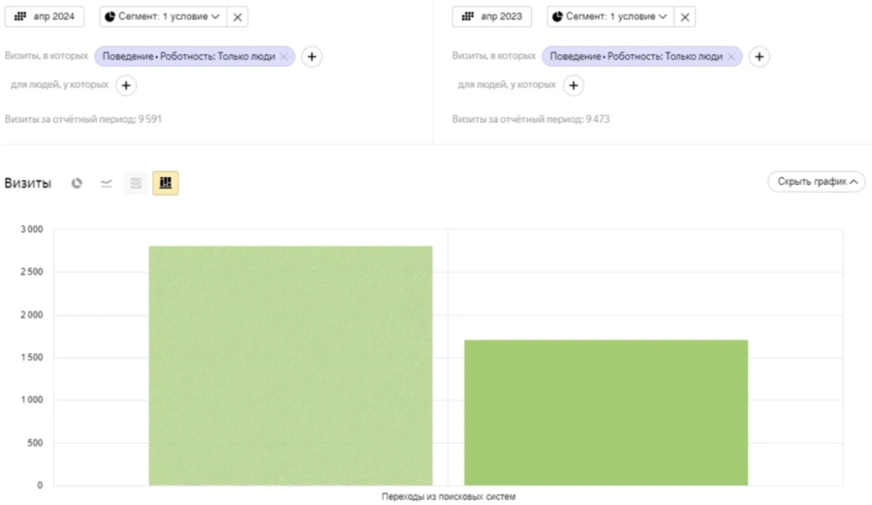Screen dimensions: 872x505
Task: Switch chart to pie view
Action: coord(77,183)
